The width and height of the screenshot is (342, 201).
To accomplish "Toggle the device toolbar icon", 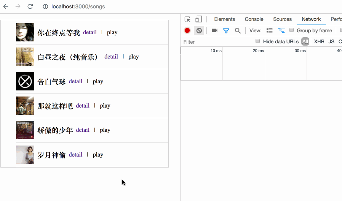I will [x=198, y=19].
